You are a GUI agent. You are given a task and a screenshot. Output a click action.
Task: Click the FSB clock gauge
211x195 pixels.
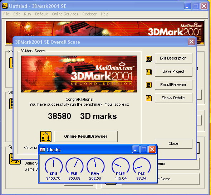tap(74, 165)
